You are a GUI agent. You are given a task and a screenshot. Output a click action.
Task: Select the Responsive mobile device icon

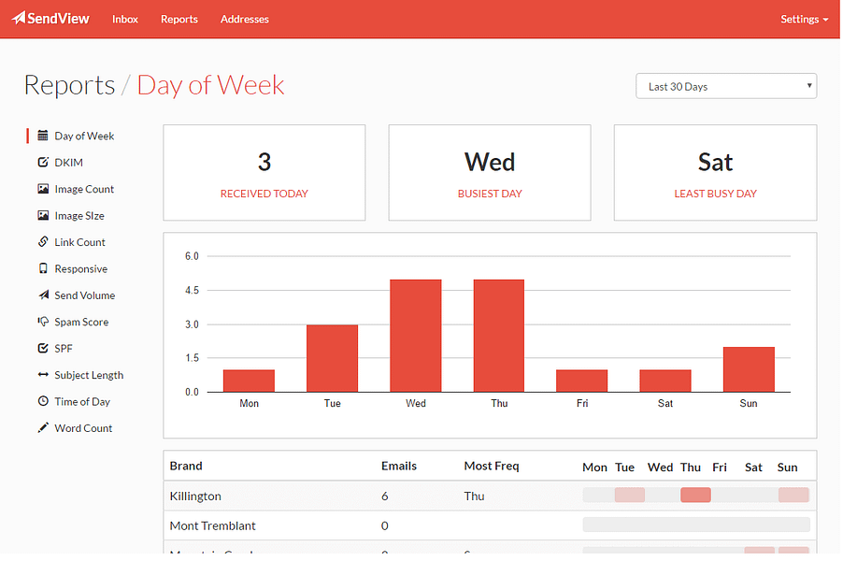click(43, 268)
